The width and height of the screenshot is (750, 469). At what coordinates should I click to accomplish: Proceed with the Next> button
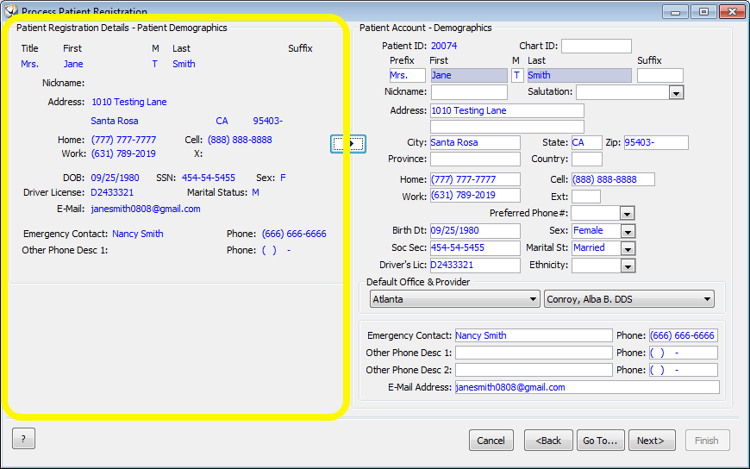click(652, 441)
